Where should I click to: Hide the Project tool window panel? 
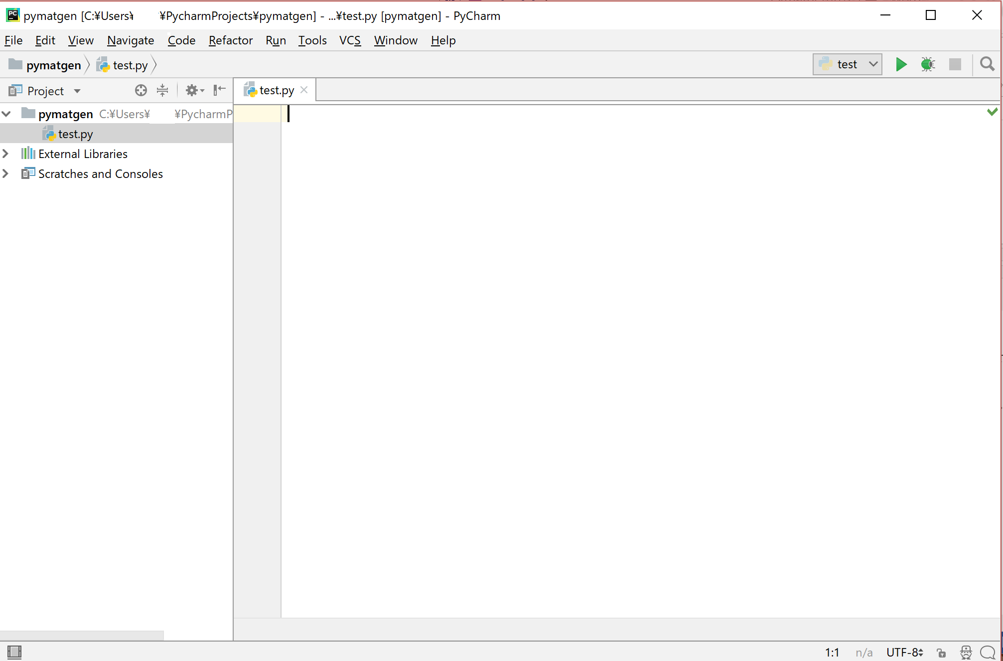219,90
